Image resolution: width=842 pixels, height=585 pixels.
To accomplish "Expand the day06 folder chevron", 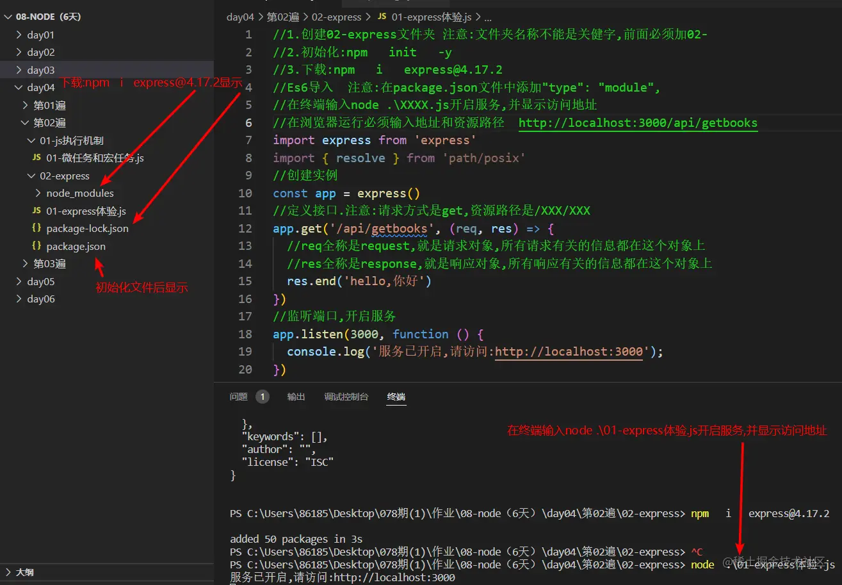I will [x=19, y=299].
